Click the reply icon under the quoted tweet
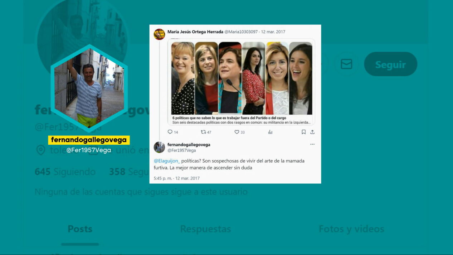The image size is (453, 255). point(170,132)
